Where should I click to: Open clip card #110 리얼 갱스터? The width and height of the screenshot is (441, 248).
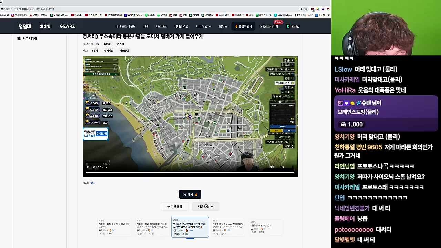coord(266,227)
